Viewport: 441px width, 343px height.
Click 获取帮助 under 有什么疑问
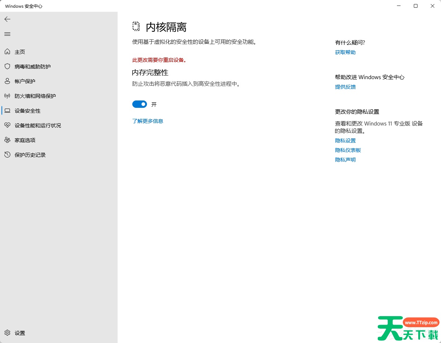click(x=345, y=52)
